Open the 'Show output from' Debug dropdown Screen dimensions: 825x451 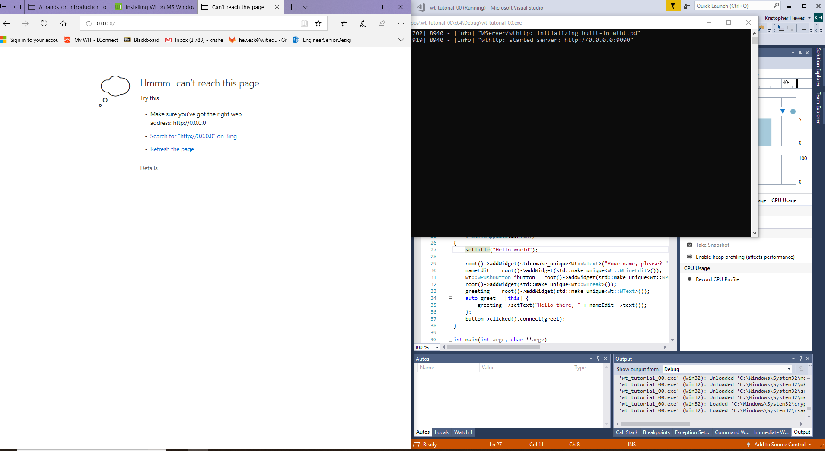click(727, 369)
